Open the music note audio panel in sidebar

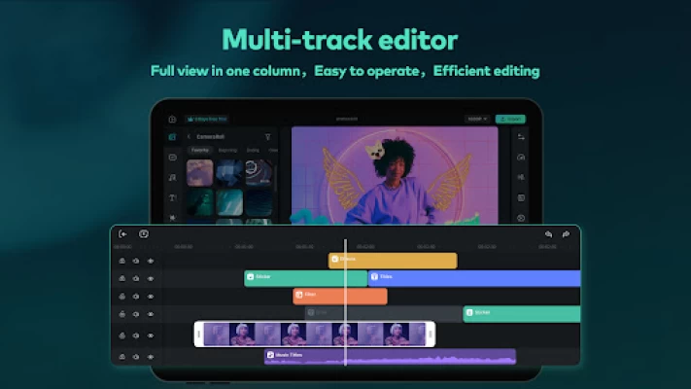pos(172,177)
